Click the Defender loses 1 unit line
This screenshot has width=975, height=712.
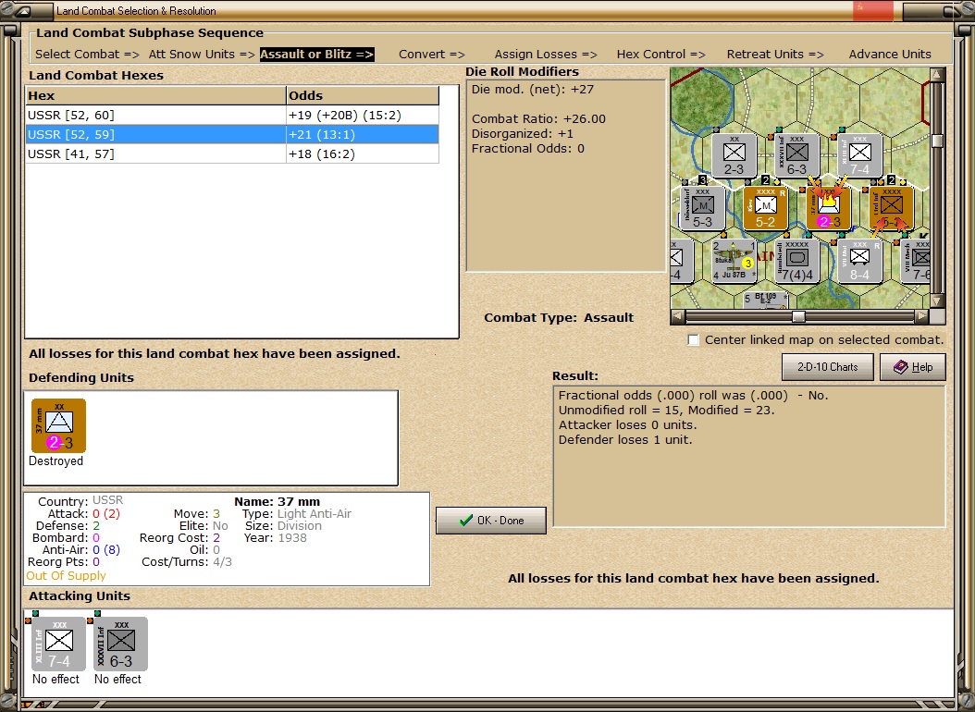coord(625,440)
